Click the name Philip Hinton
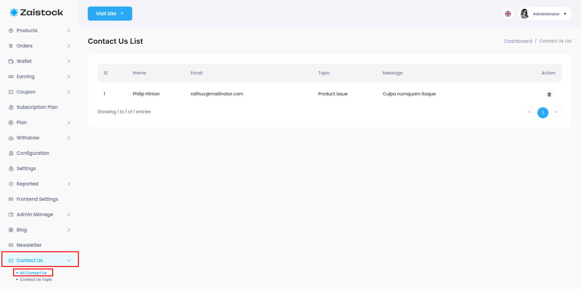This screenshot has width=581, height=289. point(146,94)
